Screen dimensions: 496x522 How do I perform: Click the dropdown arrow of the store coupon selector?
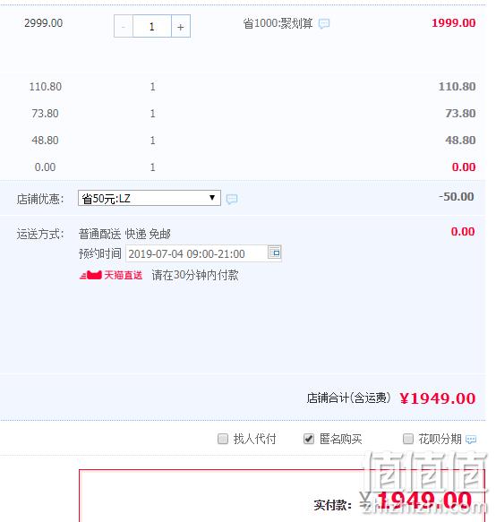pos(212,198)
